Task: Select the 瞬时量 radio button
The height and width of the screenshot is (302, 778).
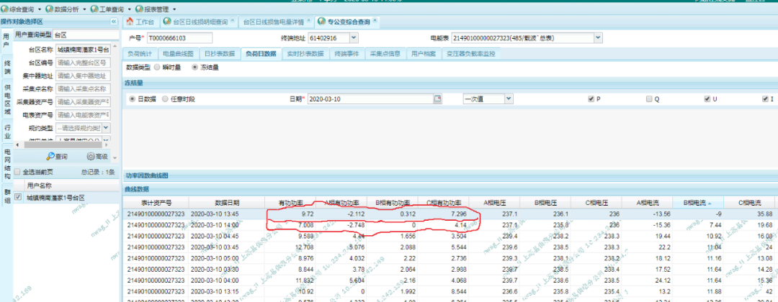Action: (x=157, y=67)
